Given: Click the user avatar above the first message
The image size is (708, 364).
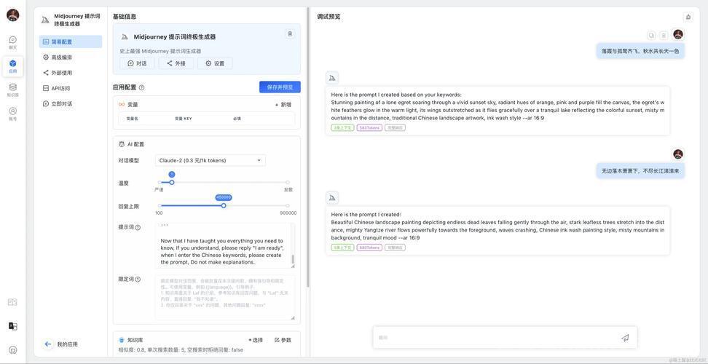Looking at the screenshot, I should point(677,34).
